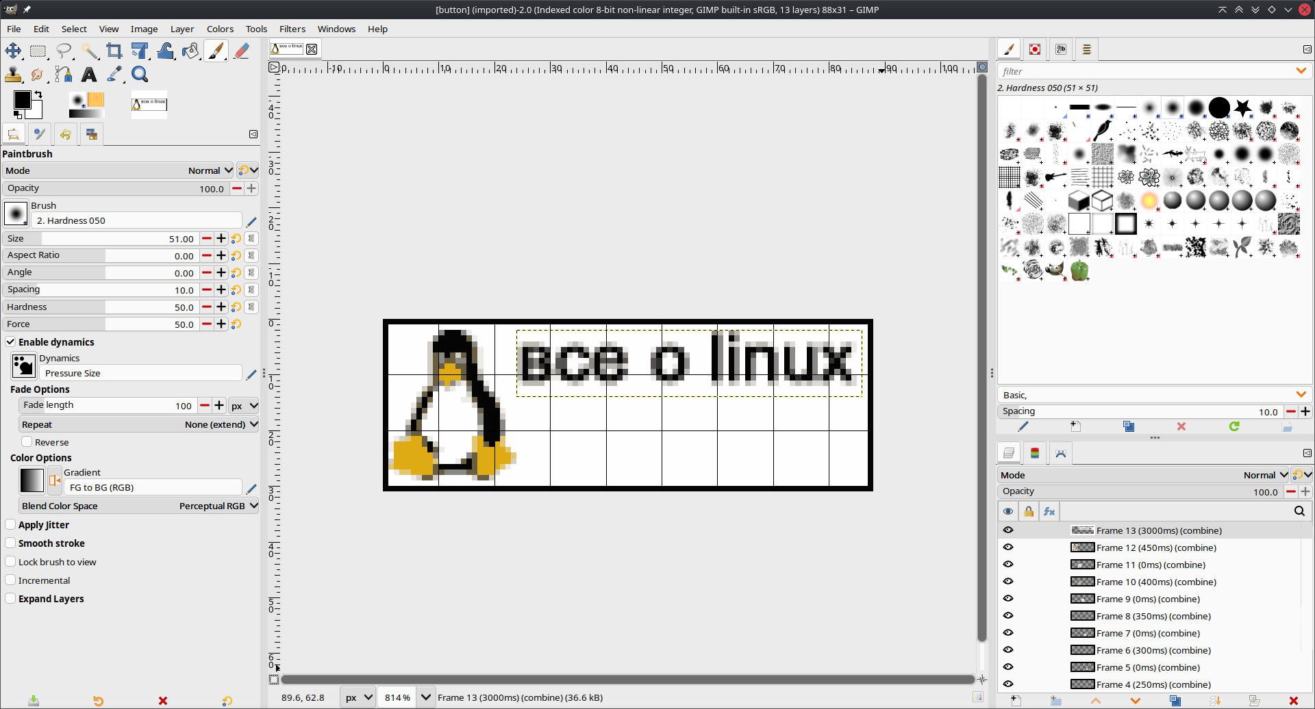1315x709 pixels.
Task: Open the Windows menu
Action: (336, 29)
